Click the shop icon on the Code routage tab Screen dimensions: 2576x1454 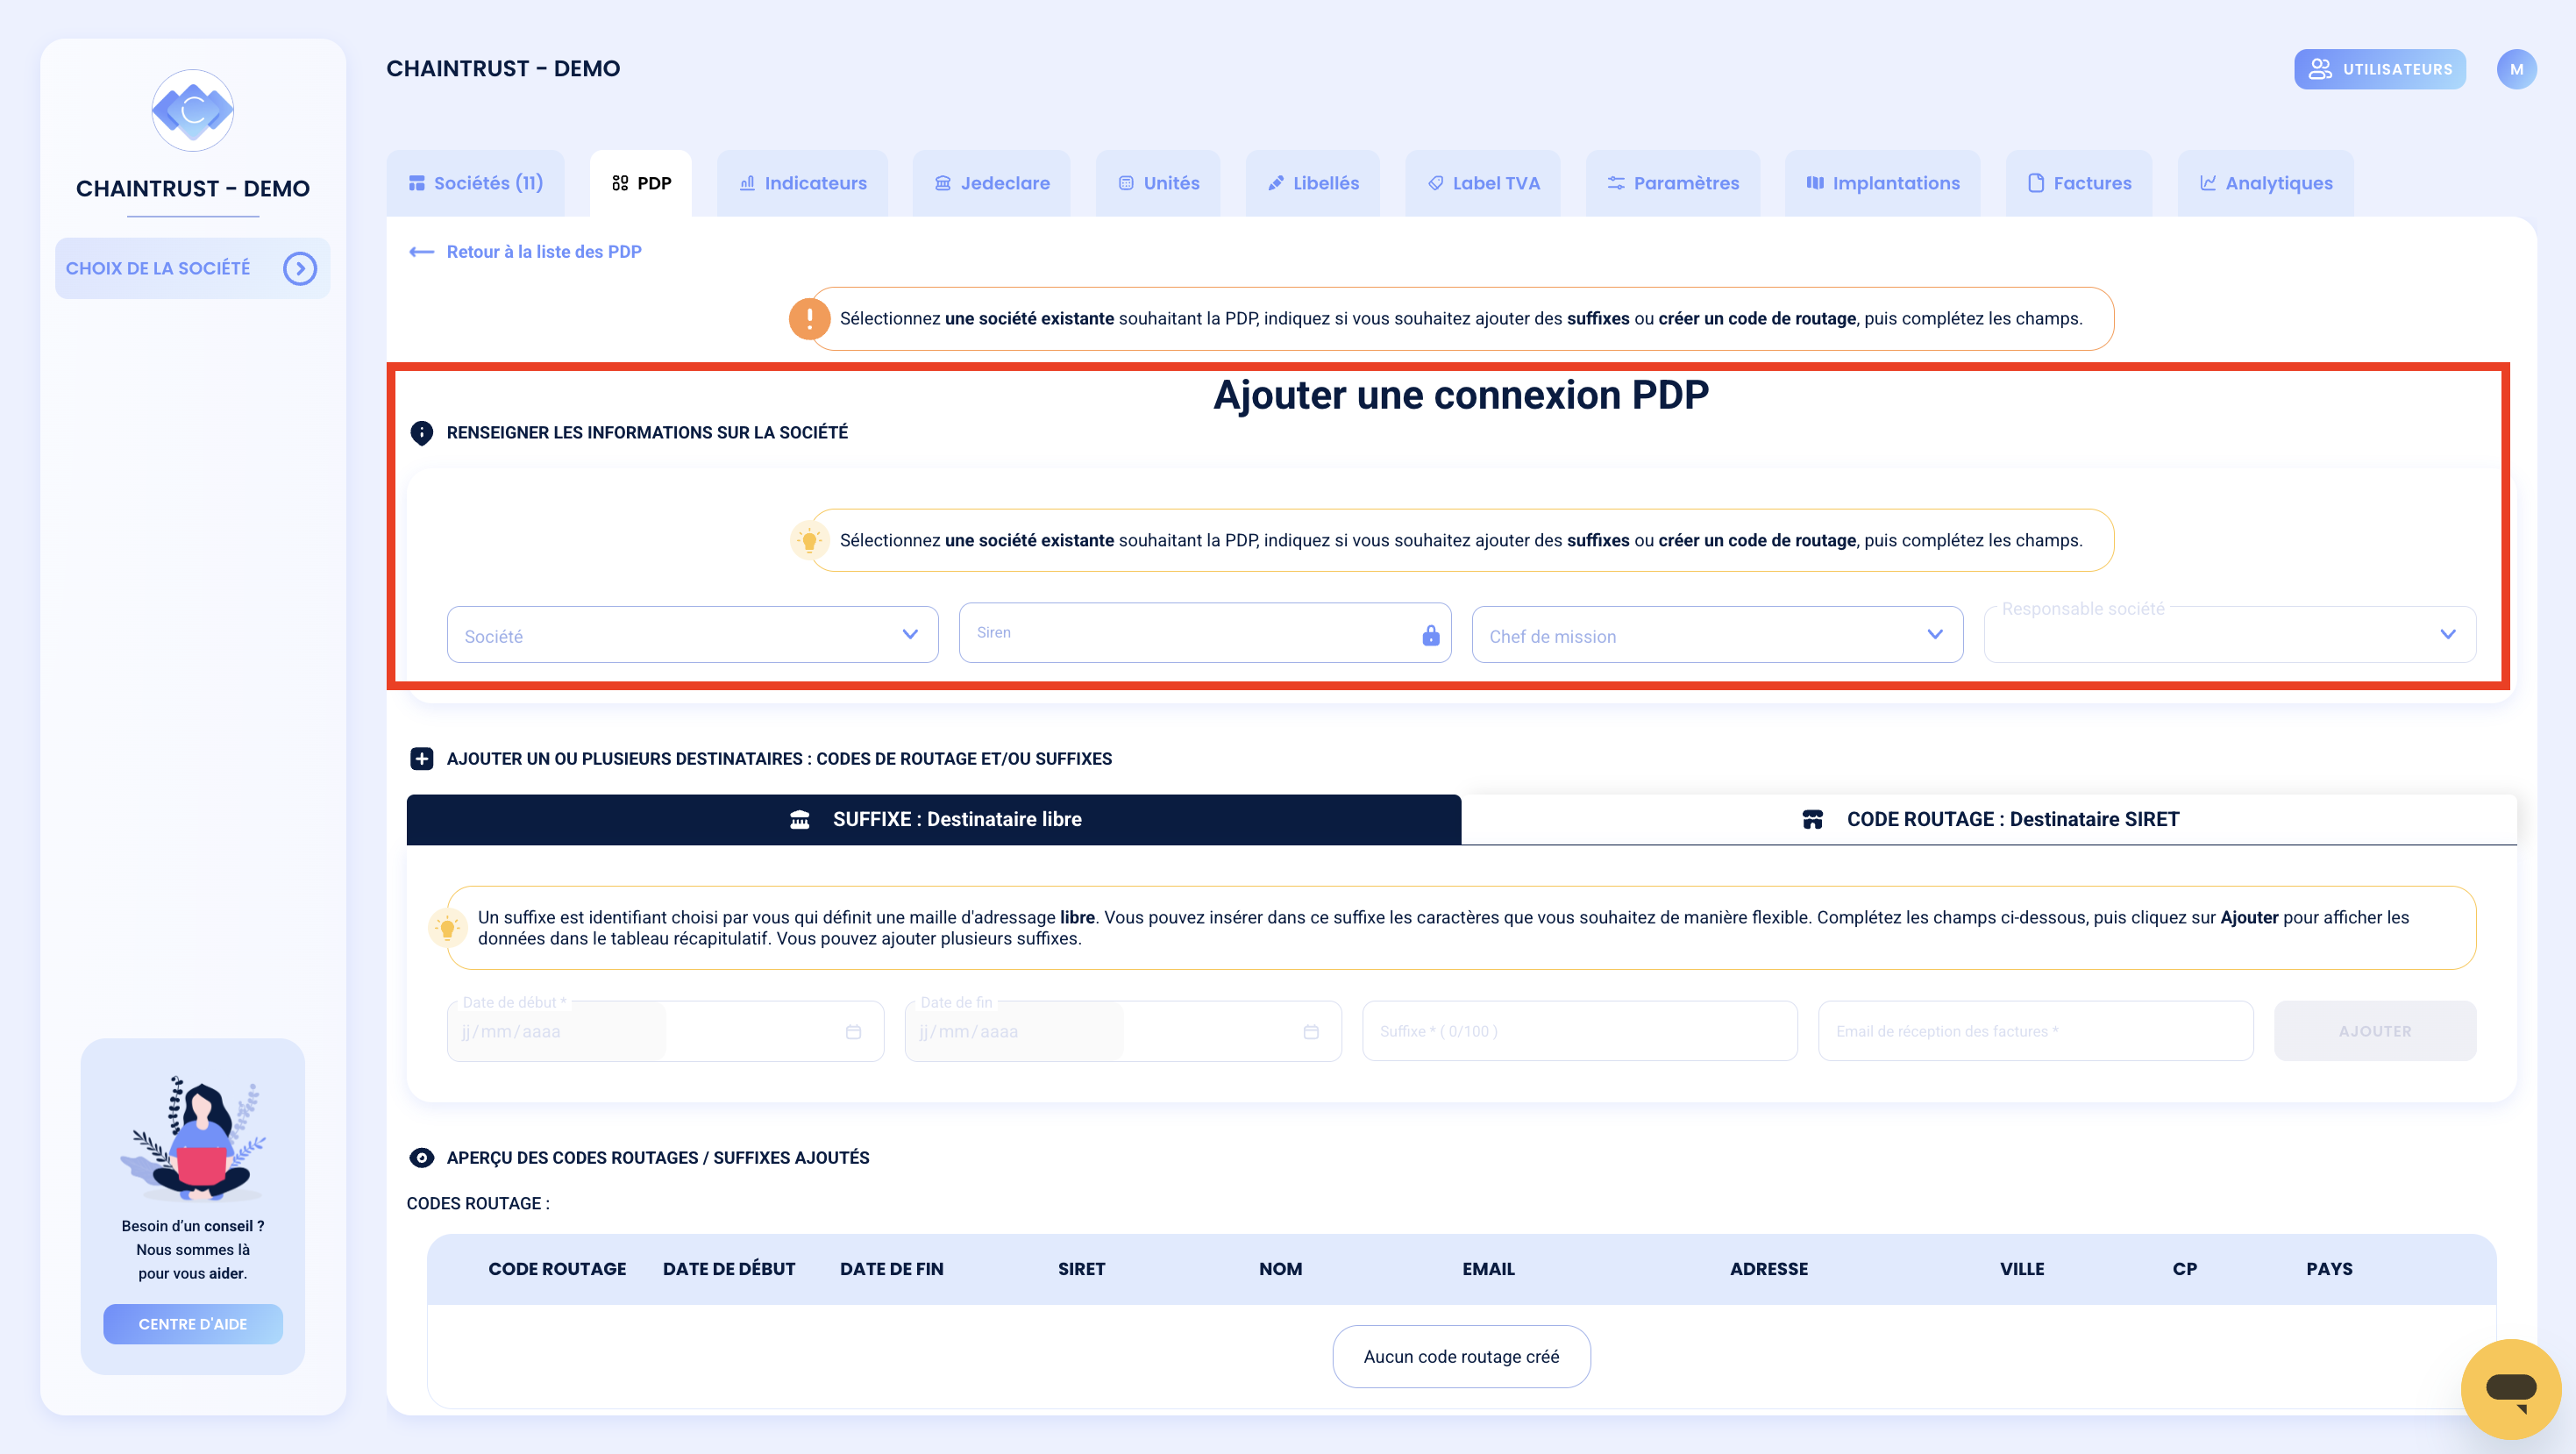(x=1812, y=820)
